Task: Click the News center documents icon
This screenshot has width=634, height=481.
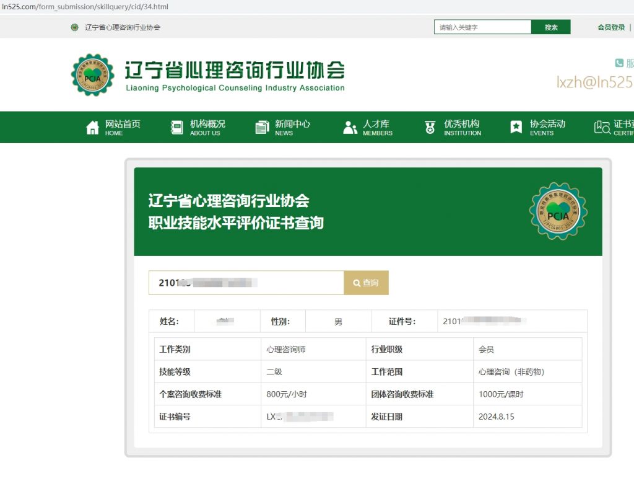Action: pos(262,128)
